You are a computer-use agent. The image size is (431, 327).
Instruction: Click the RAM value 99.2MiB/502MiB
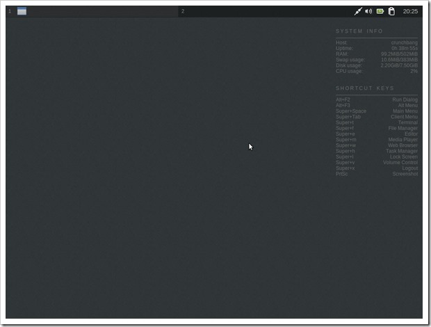399,54
